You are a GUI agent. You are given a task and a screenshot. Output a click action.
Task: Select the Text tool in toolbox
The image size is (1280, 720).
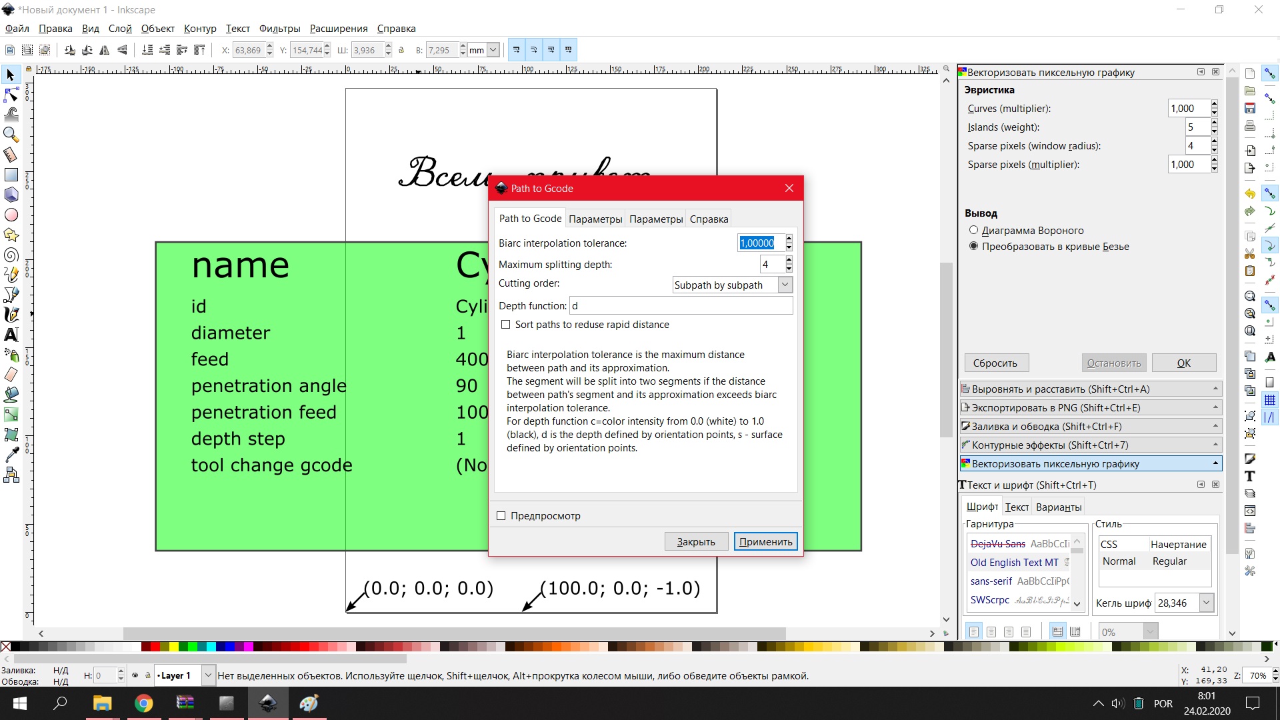(x=11, y=335)
